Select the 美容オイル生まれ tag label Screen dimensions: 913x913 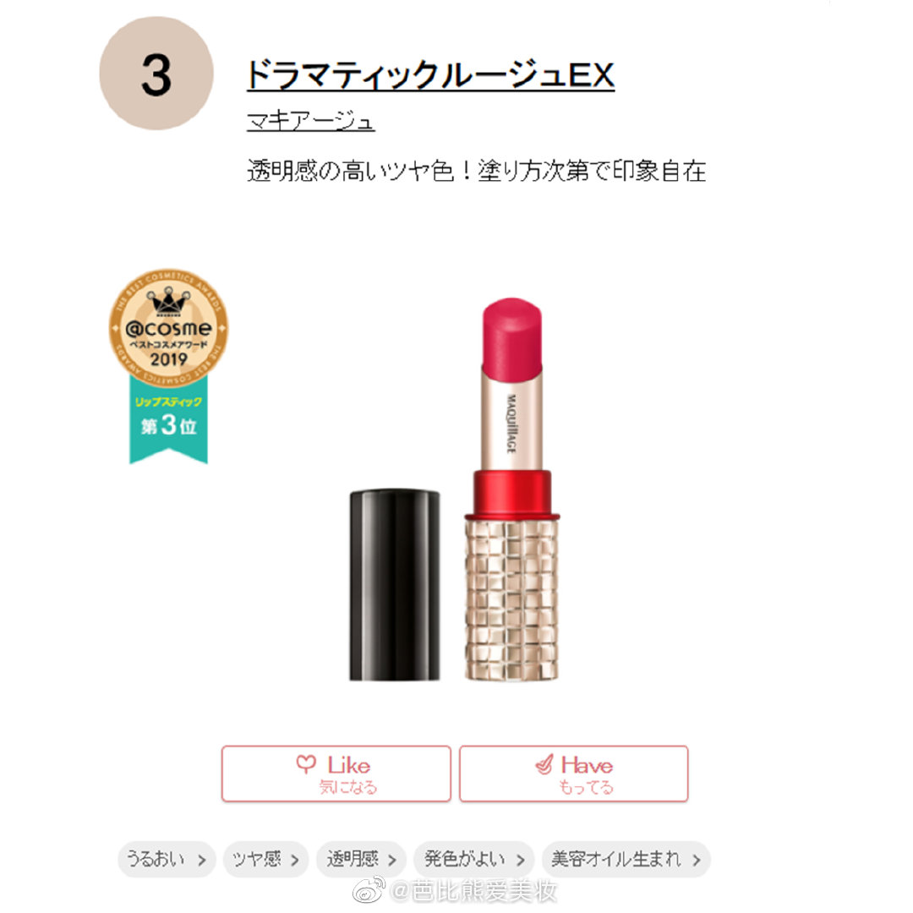point(615,859)
